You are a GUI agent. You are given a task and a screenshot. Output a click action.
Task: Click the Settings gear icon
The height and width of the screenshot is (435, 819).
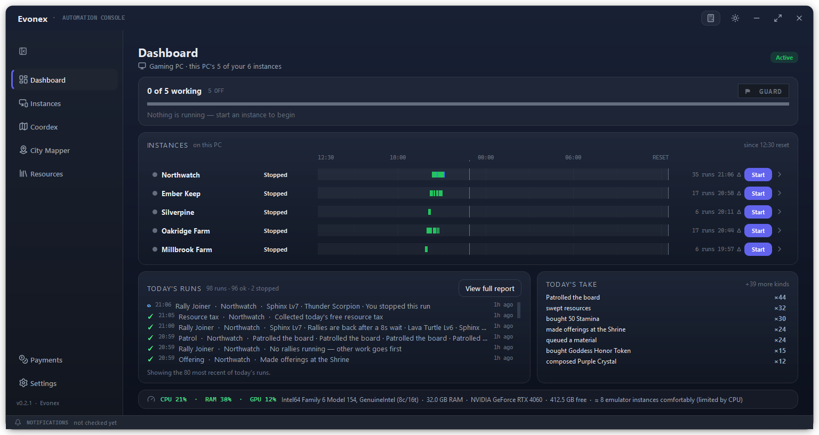[23, 383]
